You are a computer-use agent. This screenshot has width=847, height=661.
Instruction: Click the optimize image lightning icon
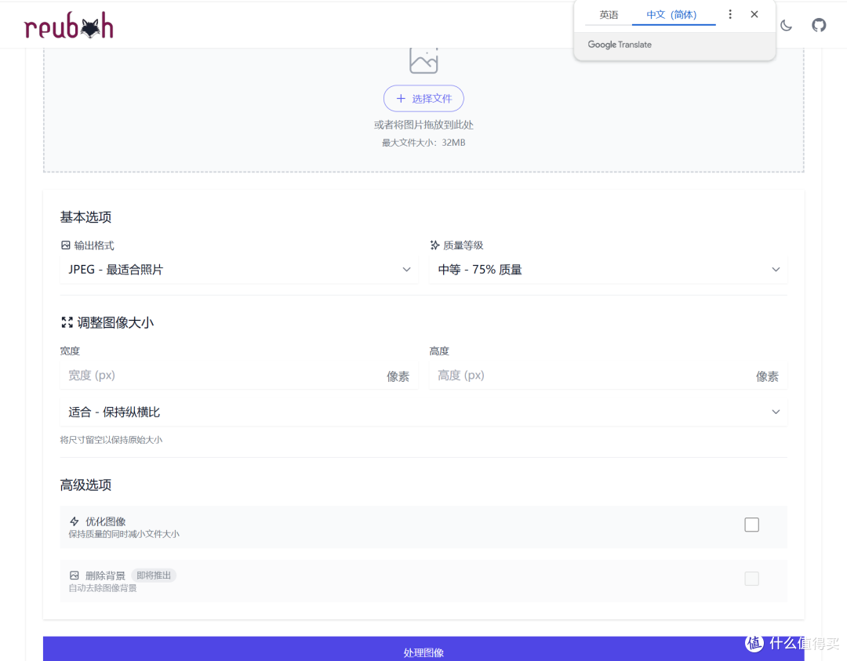point(75,521)
